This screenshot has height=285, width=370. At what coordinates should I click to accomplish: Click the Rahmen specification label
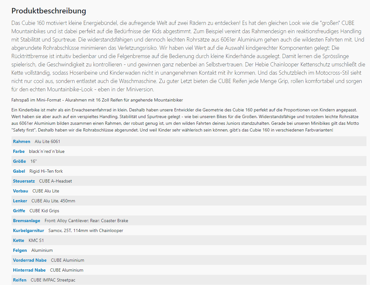click(21, 141)
